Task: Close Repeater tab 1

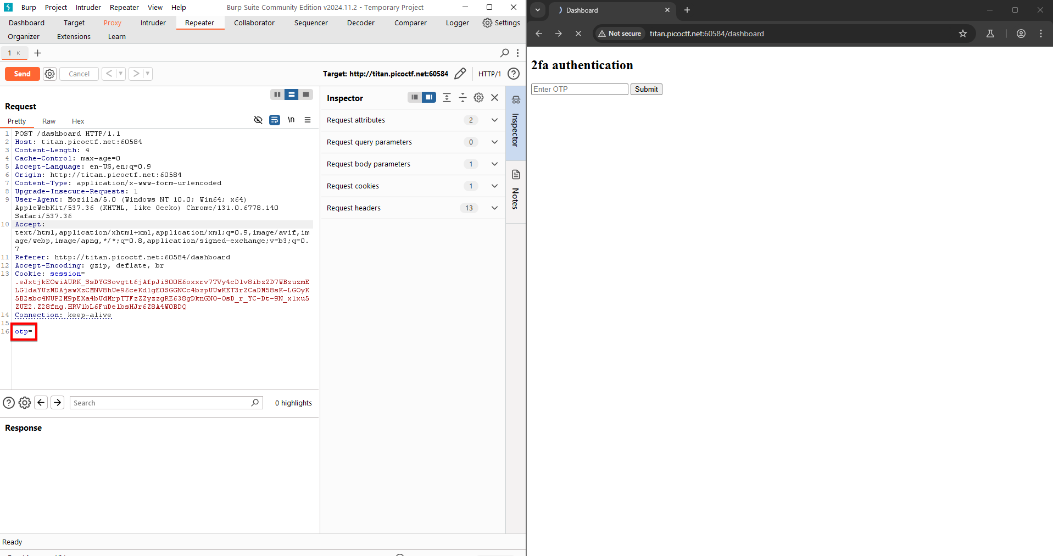Action: (18, 53)
